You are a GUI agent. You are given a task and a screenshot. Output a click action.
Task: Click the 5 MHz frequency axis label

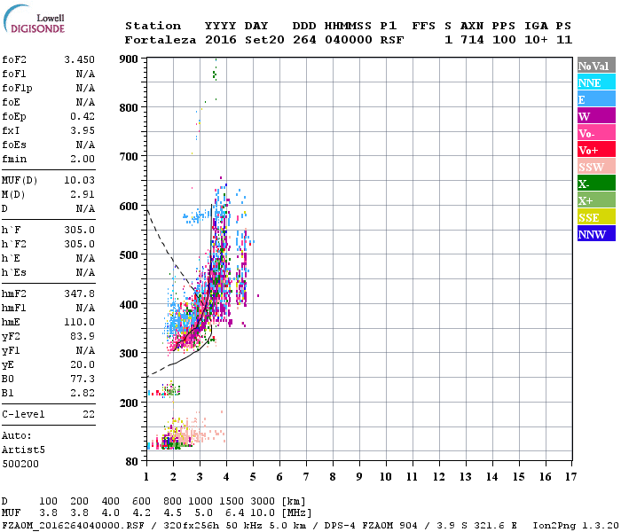(x=253, y=477)
